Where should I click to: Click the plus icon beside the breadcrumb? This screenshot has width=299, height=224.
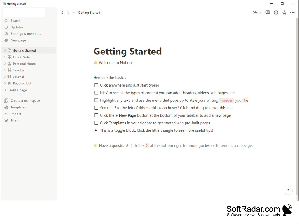[74, 13]
